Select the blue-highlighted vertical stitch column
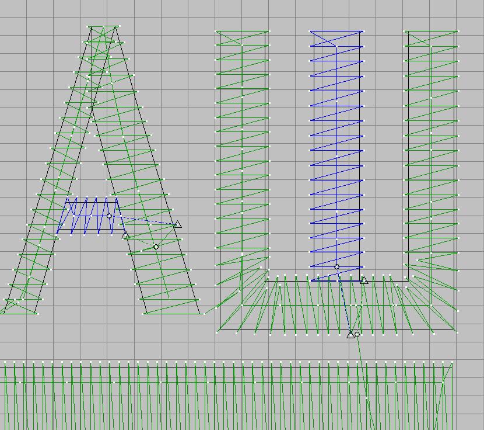Viewport: 484px width, 430px height. [x=337, y=155]
